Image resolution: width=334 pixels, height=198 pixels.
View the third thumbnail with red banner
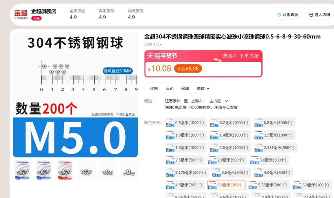[x=65, y=170]
